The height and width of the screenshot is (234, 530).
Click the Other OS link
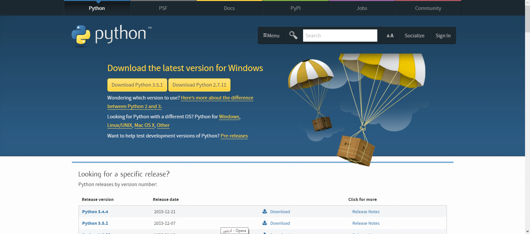(x=163, y=125)
